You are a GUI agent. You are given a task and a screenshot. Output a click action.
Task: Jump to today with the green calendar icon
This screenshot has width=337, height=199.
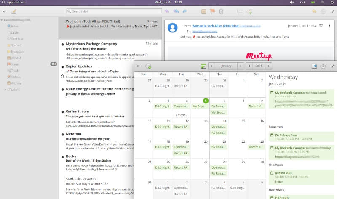point(203,66)
